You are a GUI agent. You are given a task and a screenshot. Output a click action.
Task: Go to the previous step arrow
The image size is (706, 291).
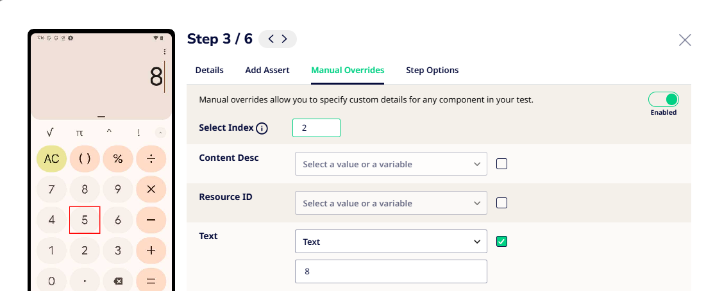coord(271,39)
